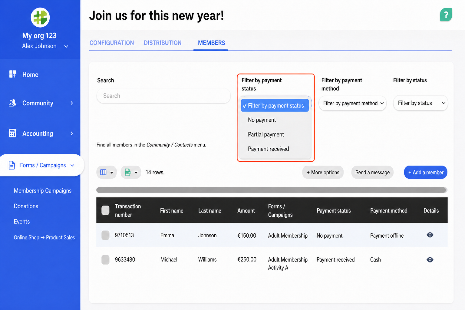Switch to the DISTRIBUTION tab

tap(163, 43)
